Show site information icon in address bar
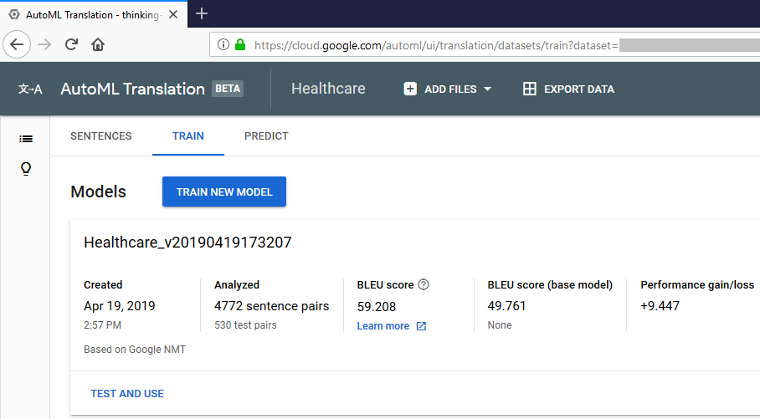760x419 pixels. click(223, 45)
